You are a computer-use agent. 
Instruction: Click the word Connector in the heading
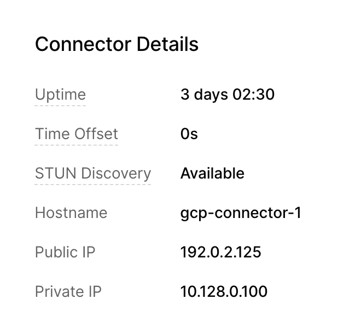coord(83,44)
